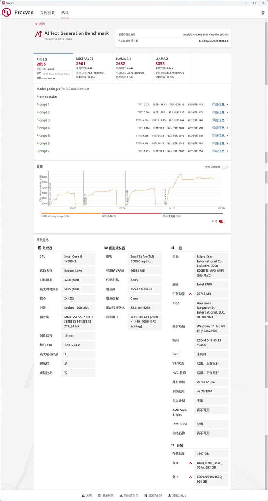Open Prompt 3 详细信息 details
This screenshot has height=501, width=268.
point(220,120)
